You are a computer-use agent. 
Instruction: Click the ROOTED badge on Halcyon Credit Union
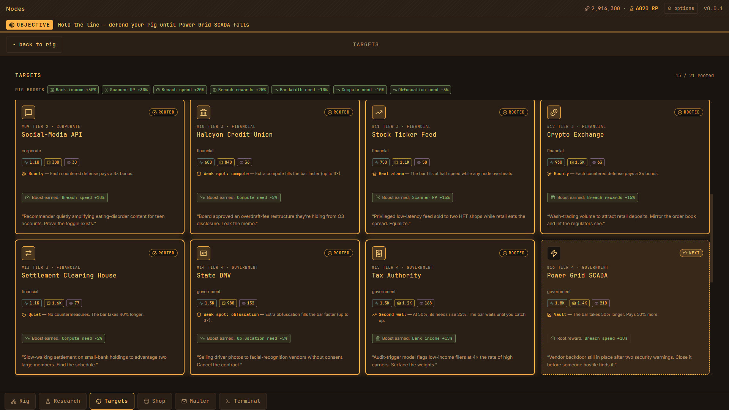[339, 112]
